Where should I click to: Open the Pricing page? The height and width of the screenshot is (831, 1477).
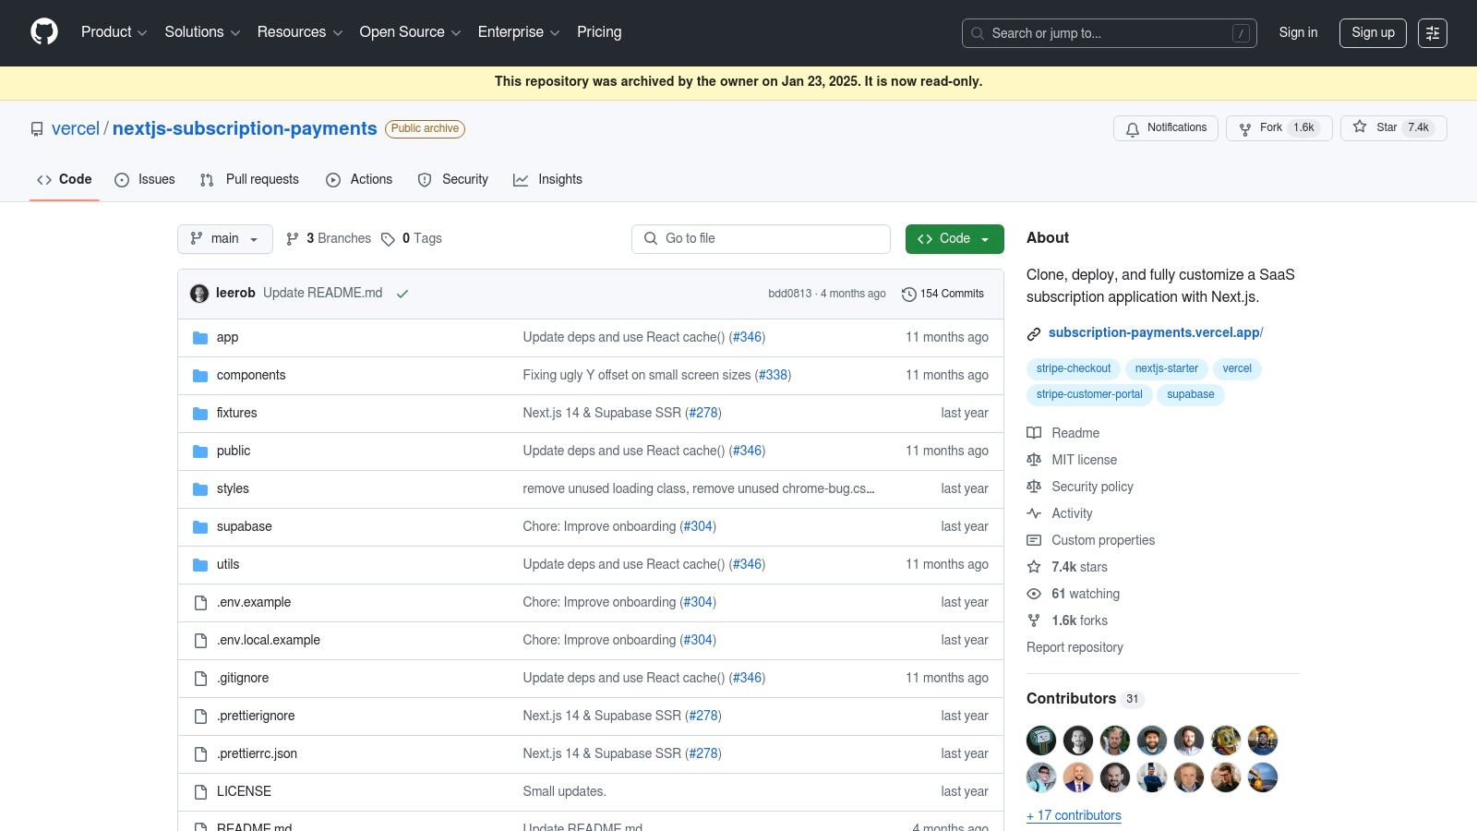[599, 32]
